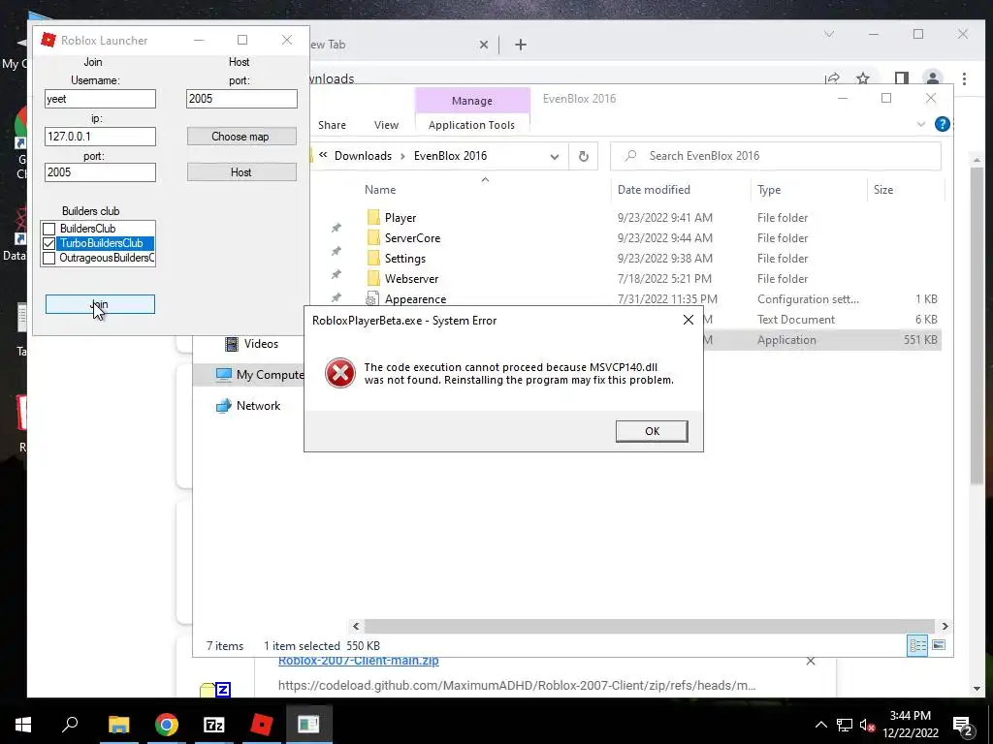Check the BuildersClub checkbox

tap(48, 229)
